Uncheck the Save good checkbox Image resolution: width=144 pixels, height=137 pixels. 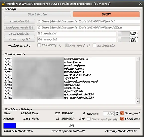pyautogui.click(x=122, y=113)
